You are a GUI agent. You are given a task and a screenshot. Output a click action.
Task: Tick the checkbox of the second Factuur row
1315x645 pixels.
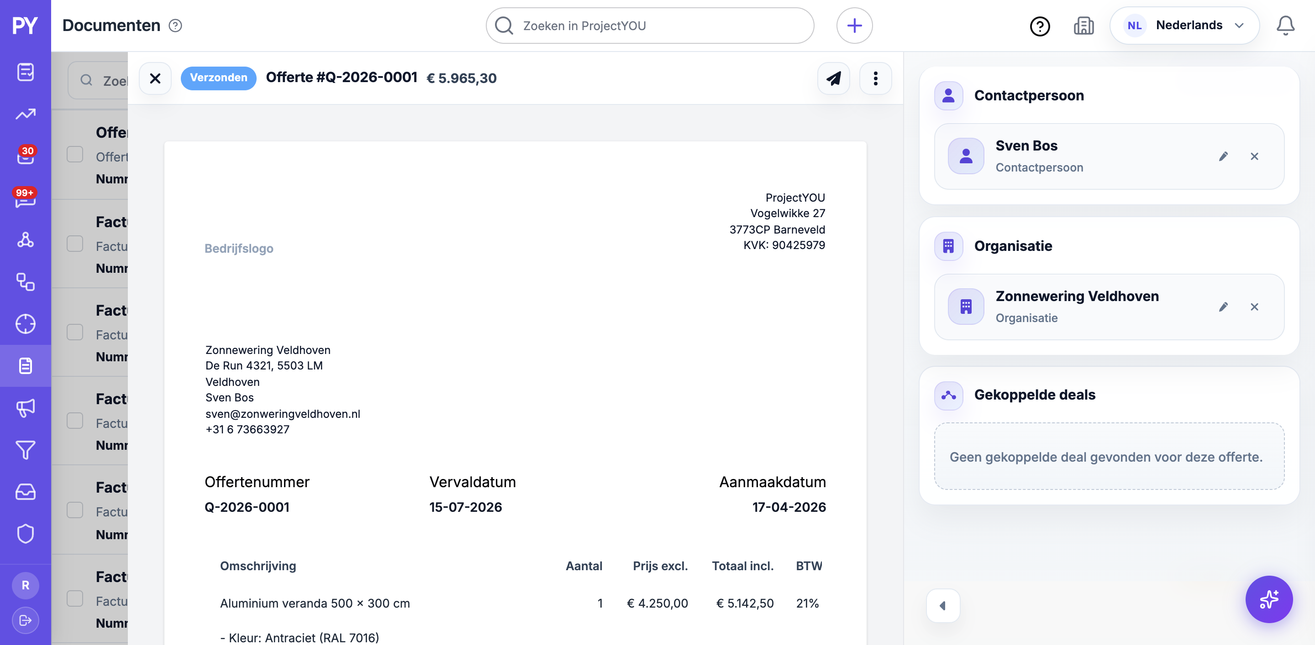tap(75, 333)
